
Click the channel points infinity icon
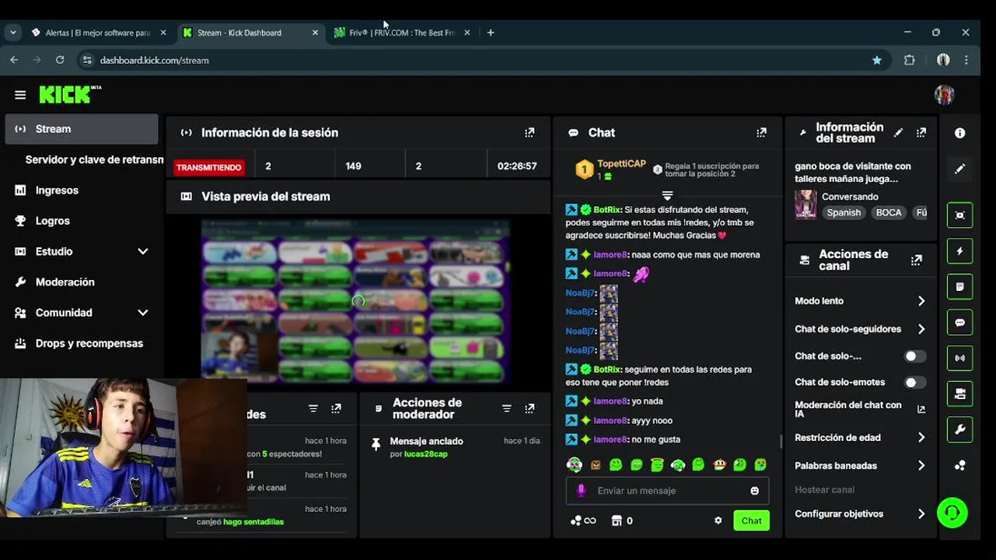point(583,520)
